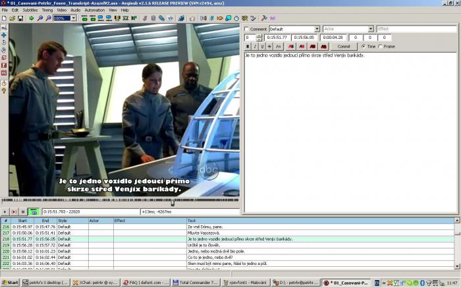Snap subtitle start to video
The width and height of the screenshot is (461, 288).
coord(101,18)
